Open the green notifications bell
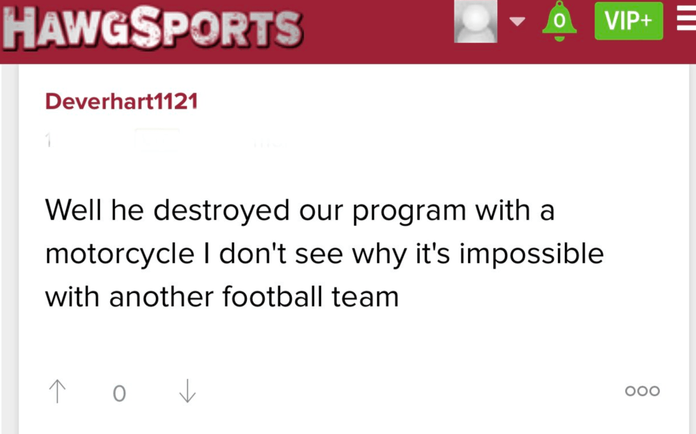This screenshot has width=696, height=434. tap(559, 21)
